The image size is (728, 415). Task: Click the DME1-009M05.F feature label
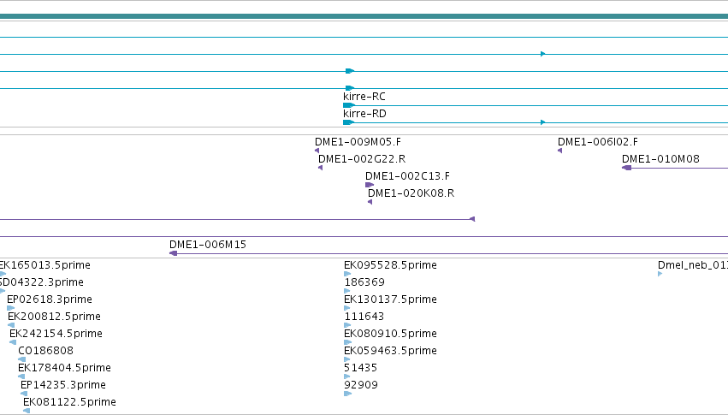pyautogui.click(x=358, y=142)
